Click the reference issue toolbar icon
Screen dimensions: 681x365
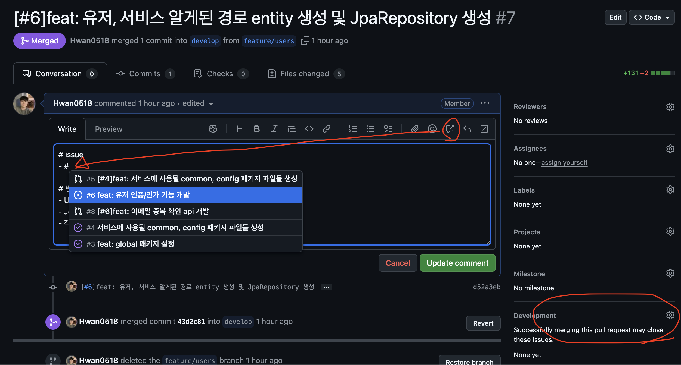[x=450, y=129]
